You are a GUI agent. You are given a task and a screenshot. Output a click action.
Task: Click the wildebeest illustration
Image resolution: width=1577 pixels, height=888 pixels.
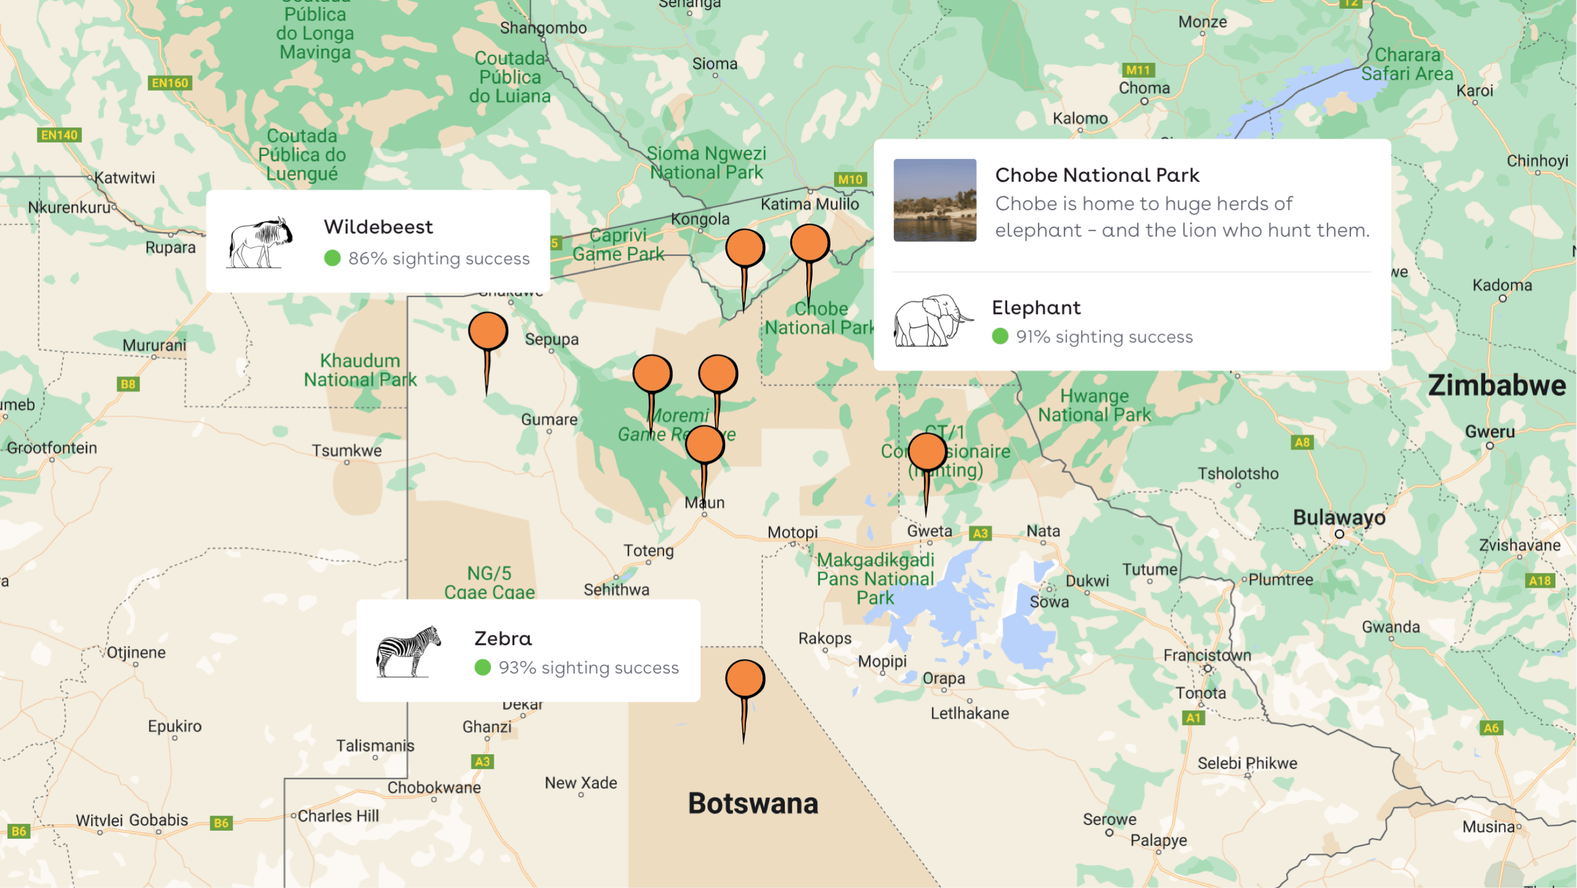[260, 242]
